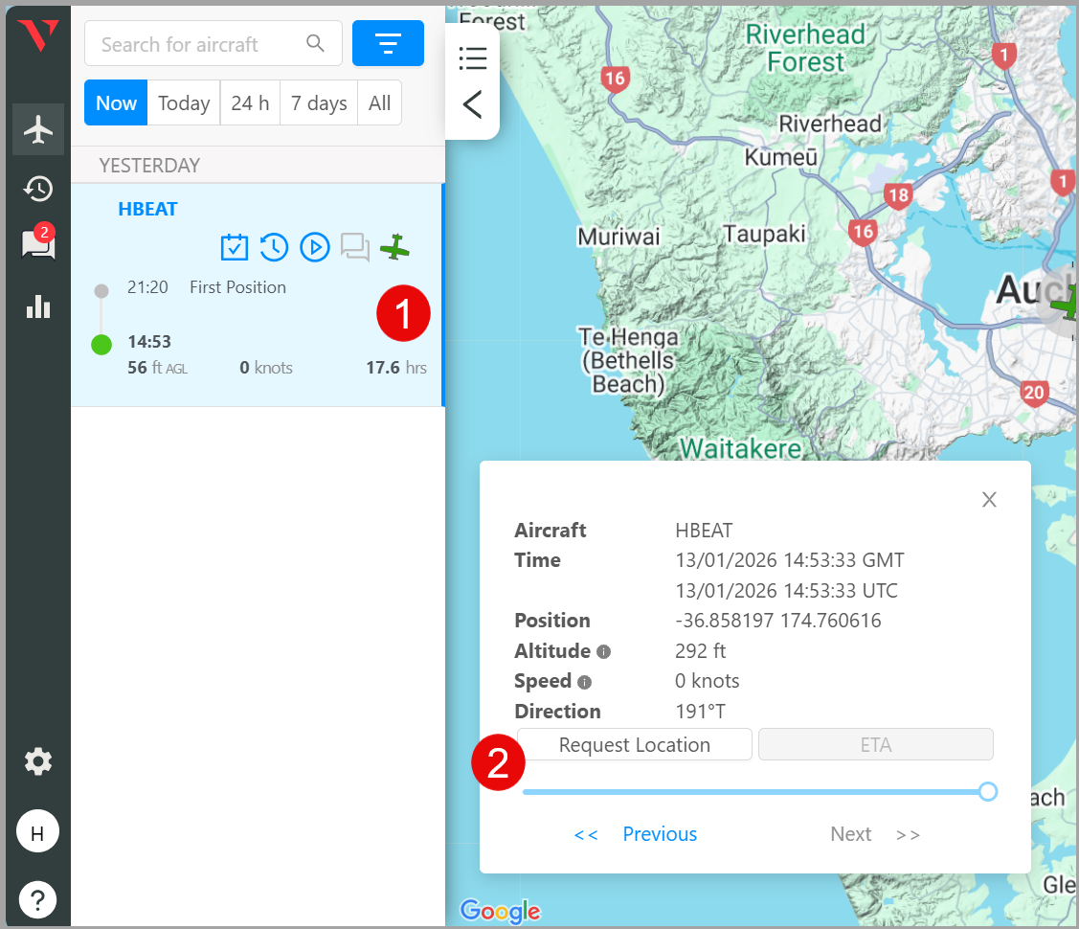The image size is (1079, 929).
Task: Click the position timeline slider handle
Action: 988,792
